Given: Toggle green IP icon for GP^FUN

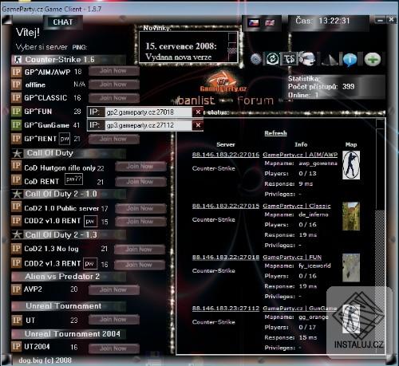Looking at the screenshot, I should click(x=16, y=111).
